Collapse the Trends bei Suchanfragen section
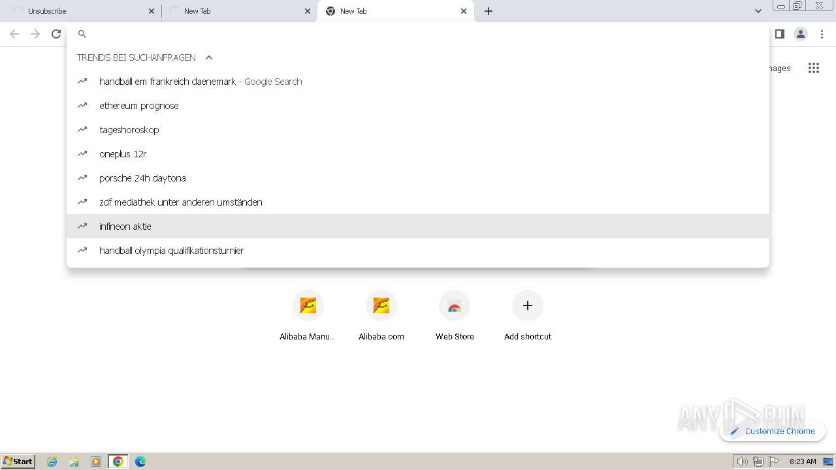 coord(209,57)
